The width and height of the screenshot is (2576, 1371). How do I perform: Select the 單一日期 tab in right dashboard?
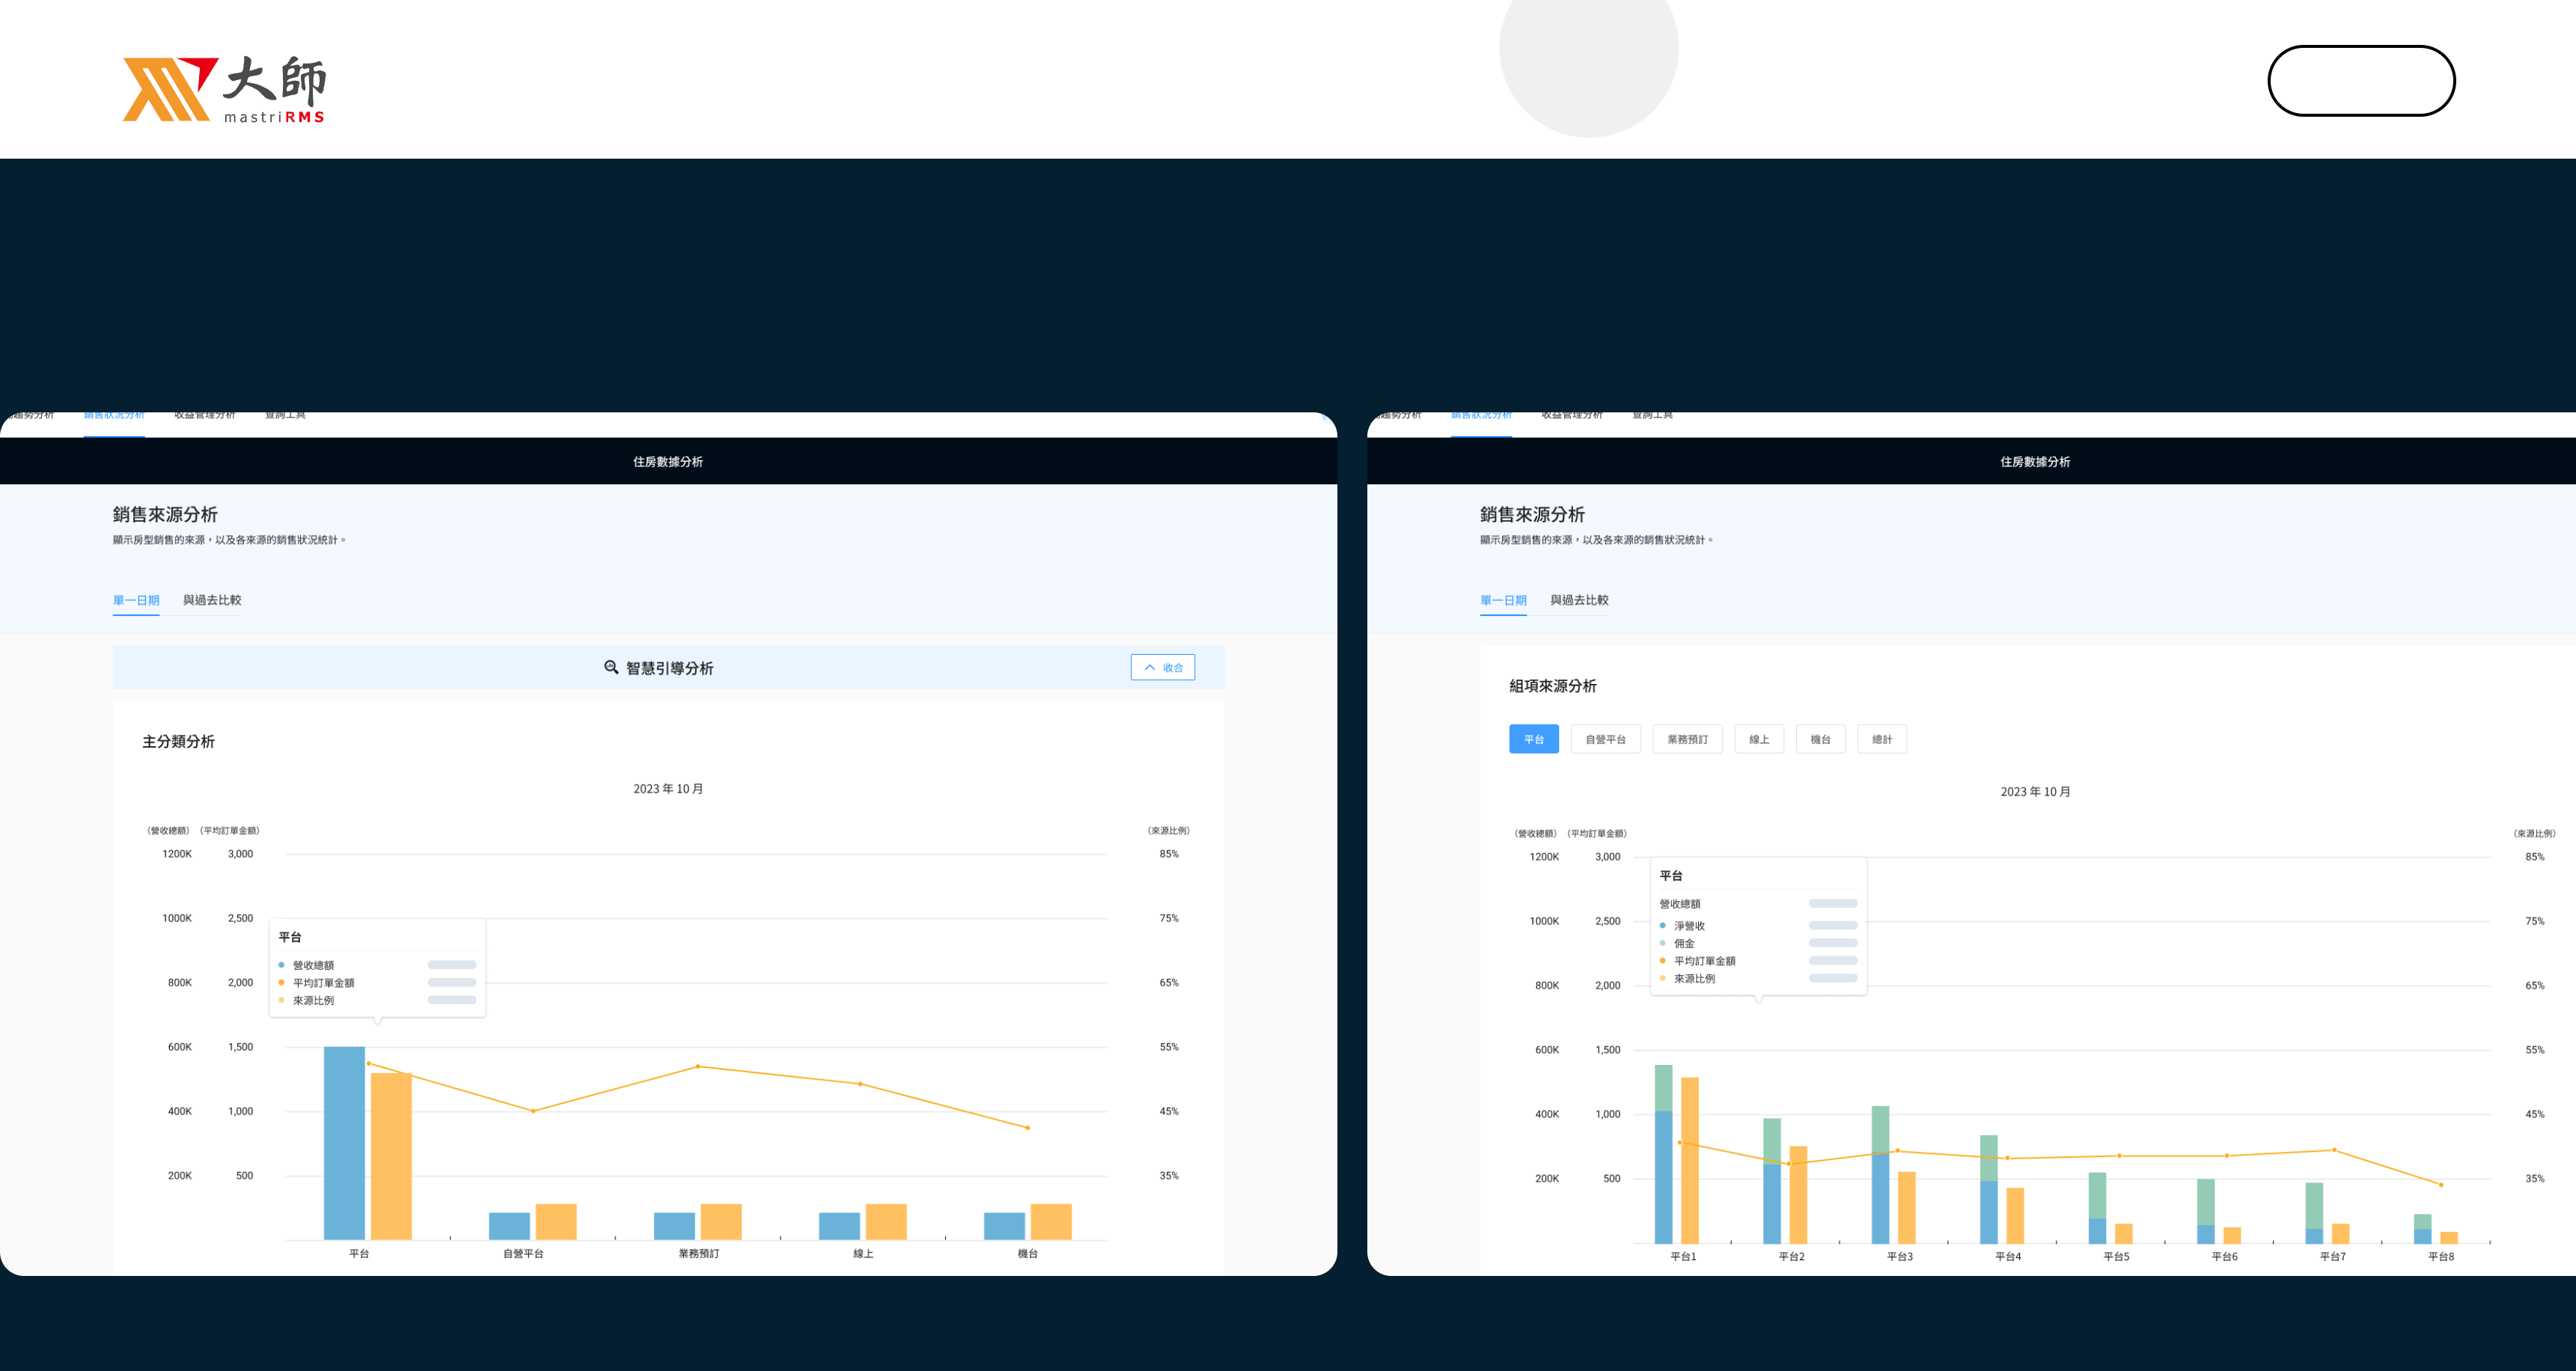click(x=1503, y=600)
